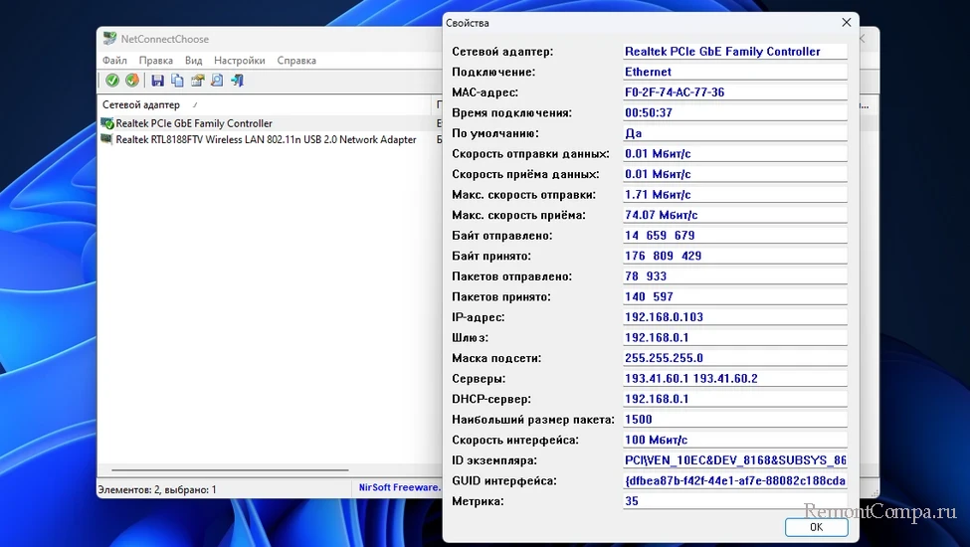Sort by the Сетевой адаптер column header

265,105
